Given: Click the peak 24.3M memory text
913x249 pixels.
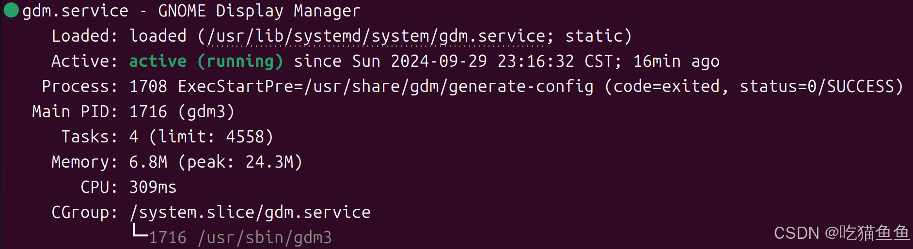Looking at the screenshot, I should pos(240,162).
